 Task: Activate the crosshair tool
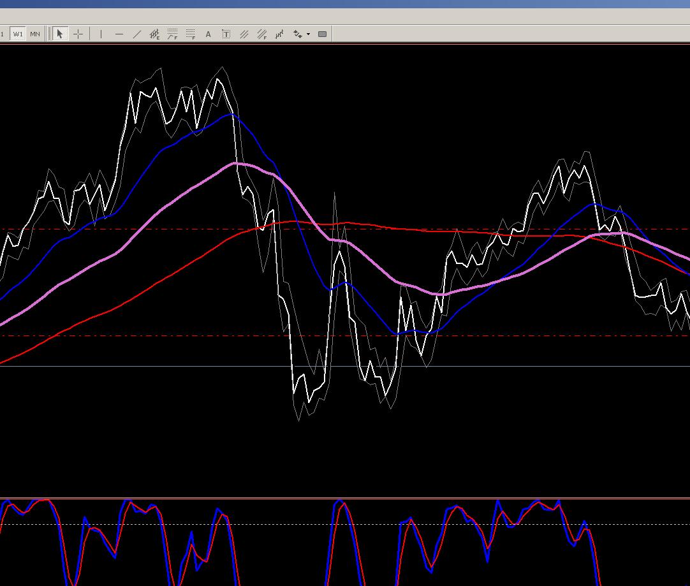pos(78,34)
